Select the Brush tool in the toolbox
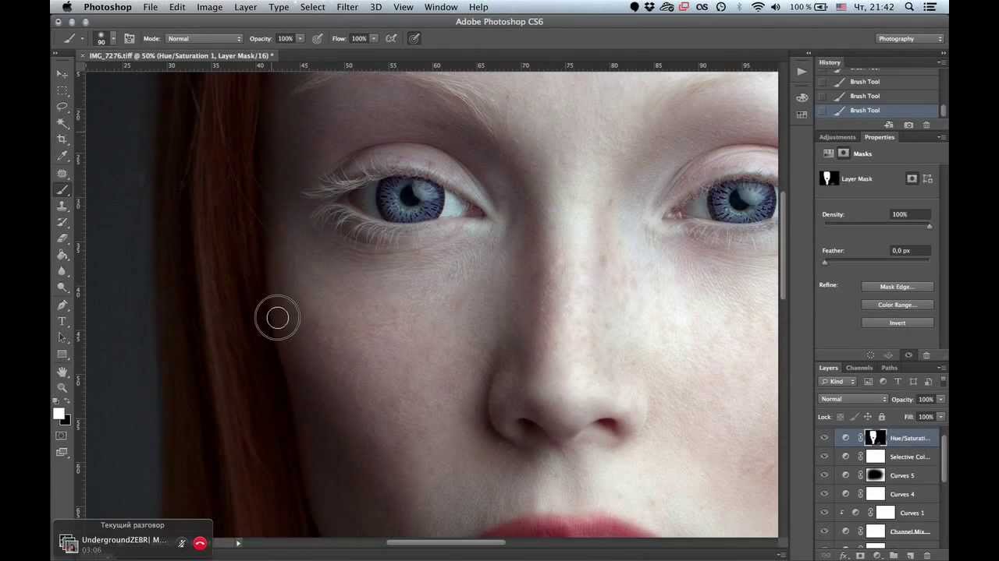Viewport: 999px width, 561px height. 62,189
